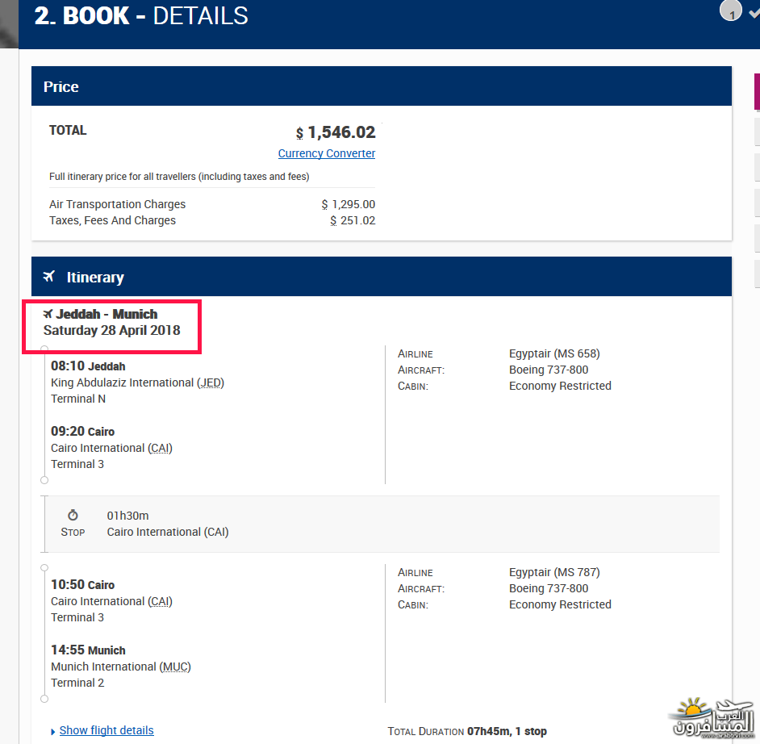Expand the arrow beside Show flight details
760x744 pixels.
tap(53, 731)
